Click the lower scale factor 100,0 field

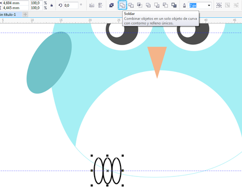point(36,8)
